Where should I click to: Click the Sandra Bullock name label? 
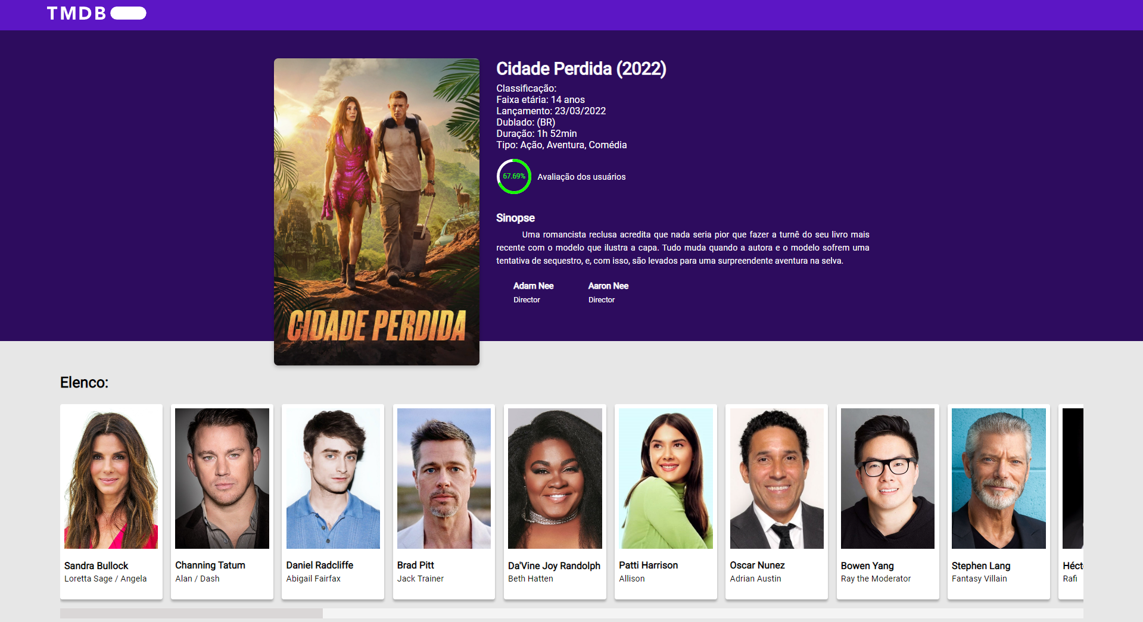point(96,565)
